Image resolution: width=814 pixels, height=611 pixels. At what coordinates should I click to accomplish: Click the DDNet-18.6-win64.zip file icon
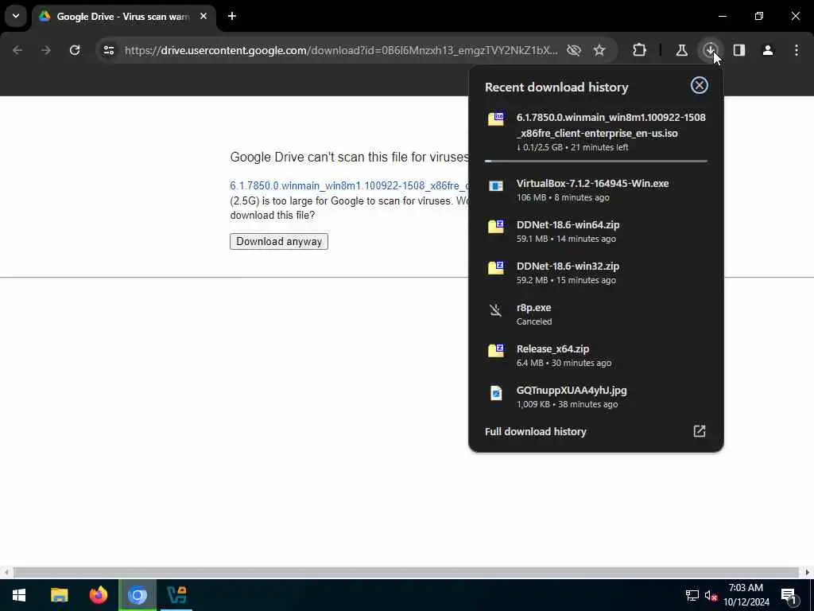click(496, 227)
